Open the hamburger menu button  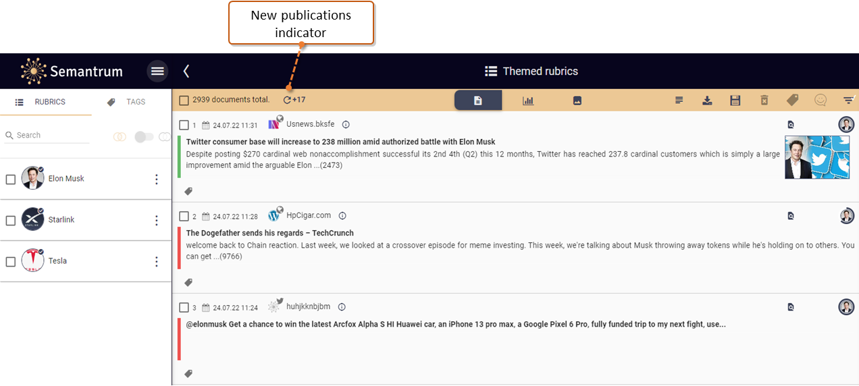(157, 71)
